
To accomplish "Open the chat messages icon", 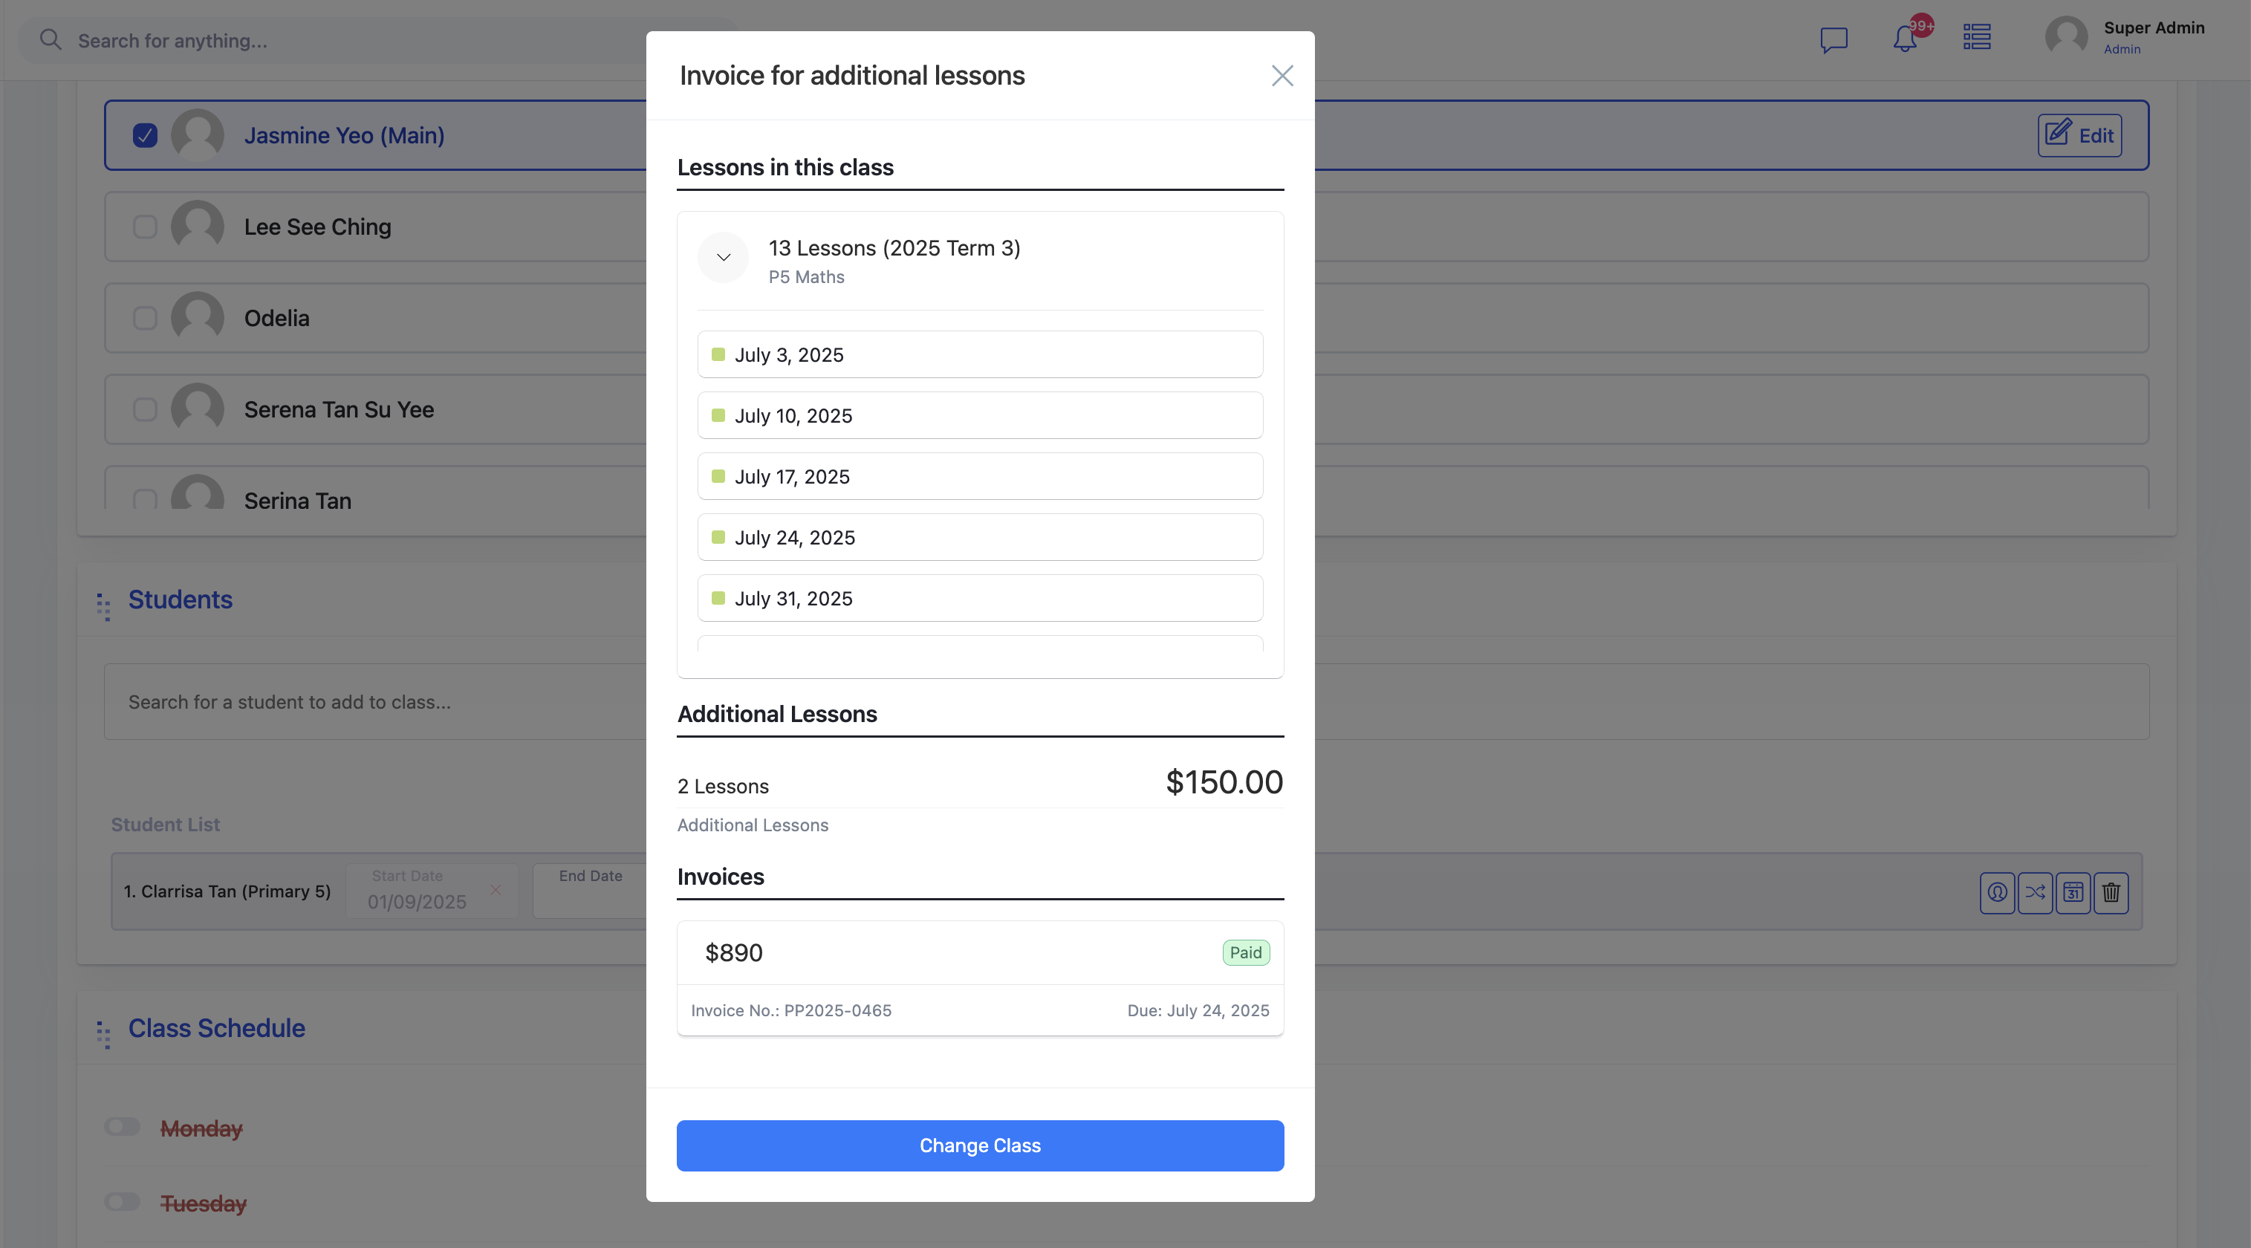I will 1833,39.
